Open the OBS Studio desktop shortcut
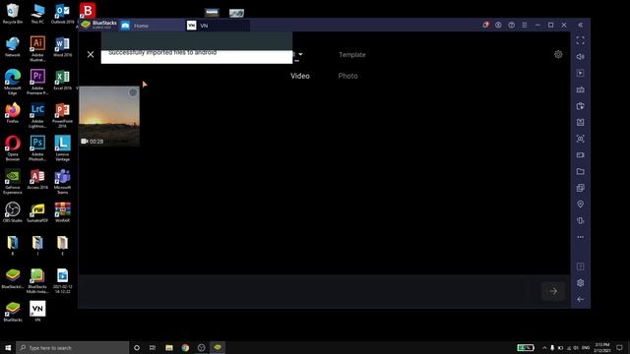This screenshot has width=630, height=354. [13, 212]
